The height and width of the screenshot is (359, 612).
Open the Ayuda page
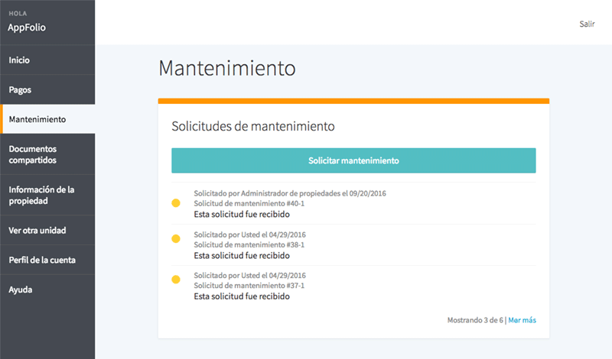click(x=21, y=289)
